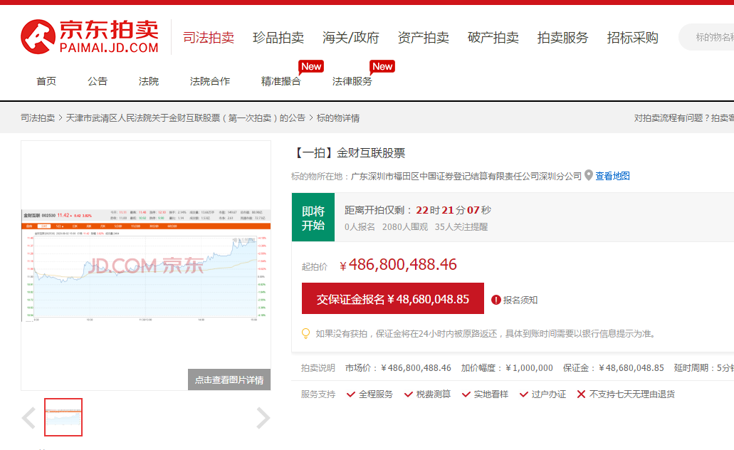
Task: Click the left arrow in the image gallery
Action: (x=29, y=418)
